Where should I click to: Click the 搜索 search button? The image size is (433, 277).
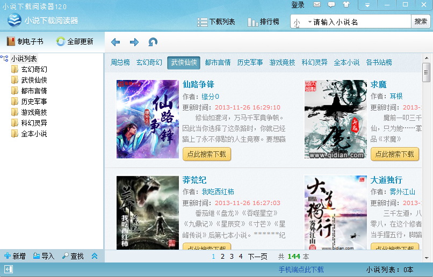point(421,21)
